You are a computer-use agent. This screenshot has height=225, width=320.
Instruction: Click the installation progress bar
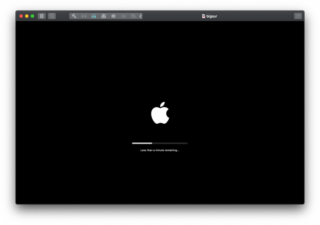pyautogui.click(x=160, y=143)
